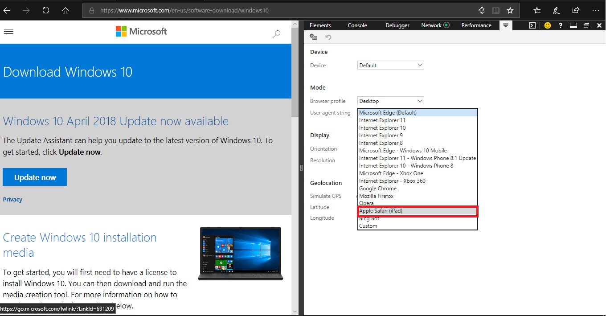Undock DevTools into a separate window
Image resolution: width=610 pixels, height=316 pixels.
tap(586, 25)
